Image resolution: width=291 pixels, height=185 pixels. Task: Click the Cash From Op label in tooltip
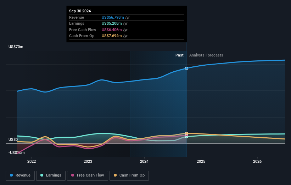click(82, 36)
